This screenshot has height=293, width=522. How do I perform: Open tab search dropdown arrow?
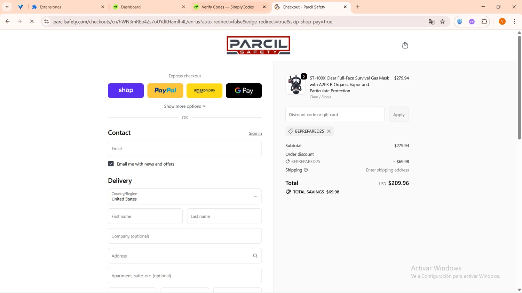[x=7, y=7]
